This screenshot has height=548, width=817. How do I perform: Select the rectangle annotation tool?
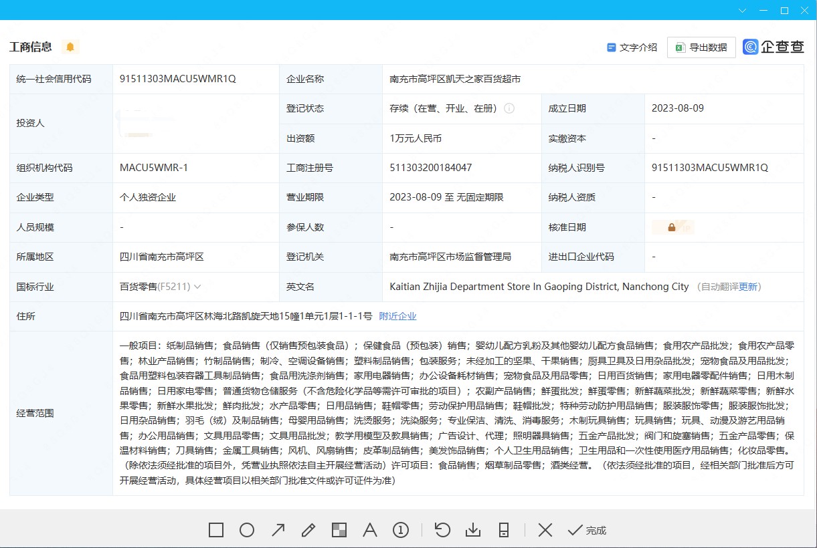[x=215, y=530]
